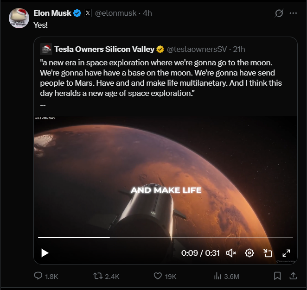Play the video
Viewport: 307px width, 290px height.
click(45, 253)
